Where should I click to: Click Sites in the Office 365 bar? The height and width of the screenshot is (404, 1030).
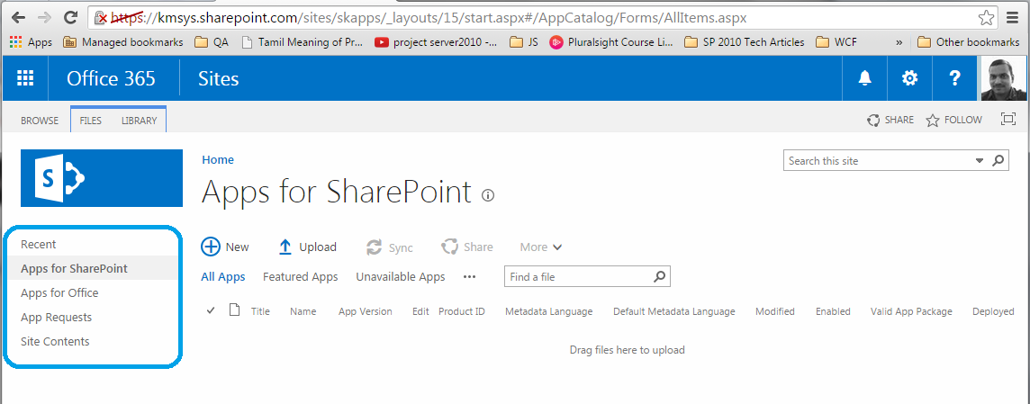pyautogui.click(x=219, y=79)
